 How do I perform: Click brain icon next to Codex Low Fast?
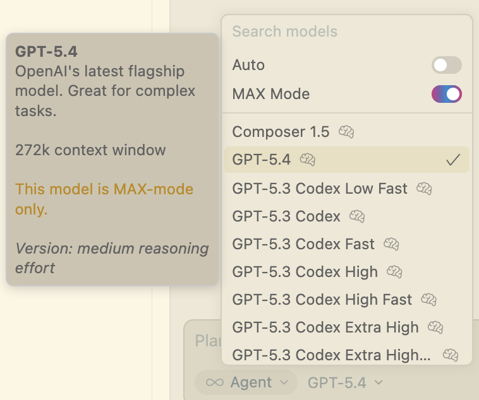pos(424,188)
